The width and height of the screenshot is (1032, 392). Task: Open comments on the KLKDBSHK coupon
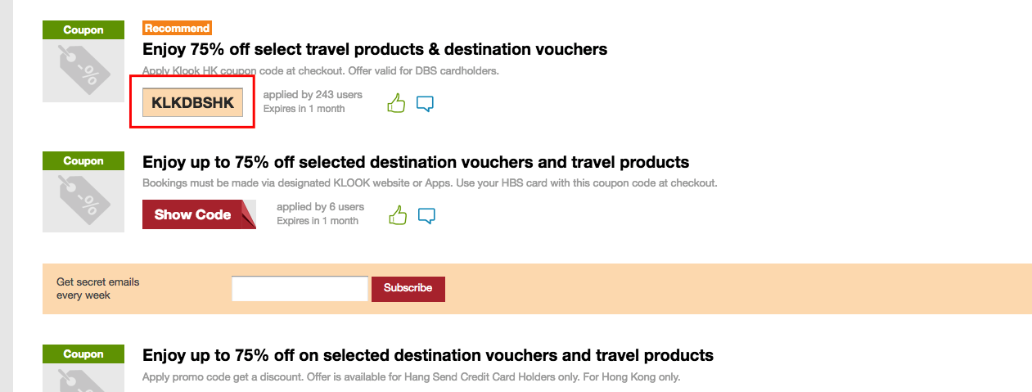pos(425,104)
